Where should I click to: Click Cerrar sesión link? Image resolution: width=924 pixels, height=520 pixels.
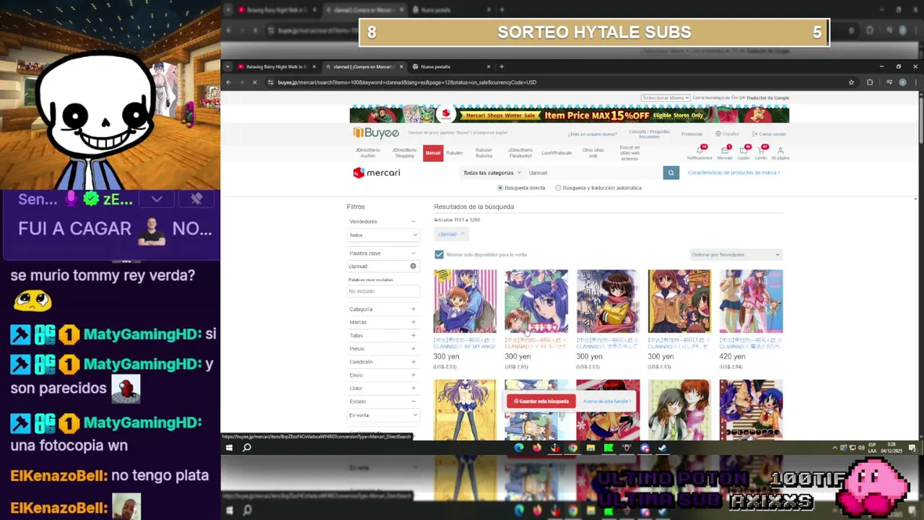769,134
